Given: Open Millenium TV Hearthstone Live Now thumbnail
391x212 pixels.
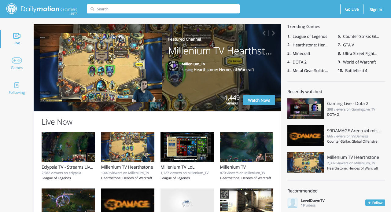Looking at the screenshot, I should 128,147.
